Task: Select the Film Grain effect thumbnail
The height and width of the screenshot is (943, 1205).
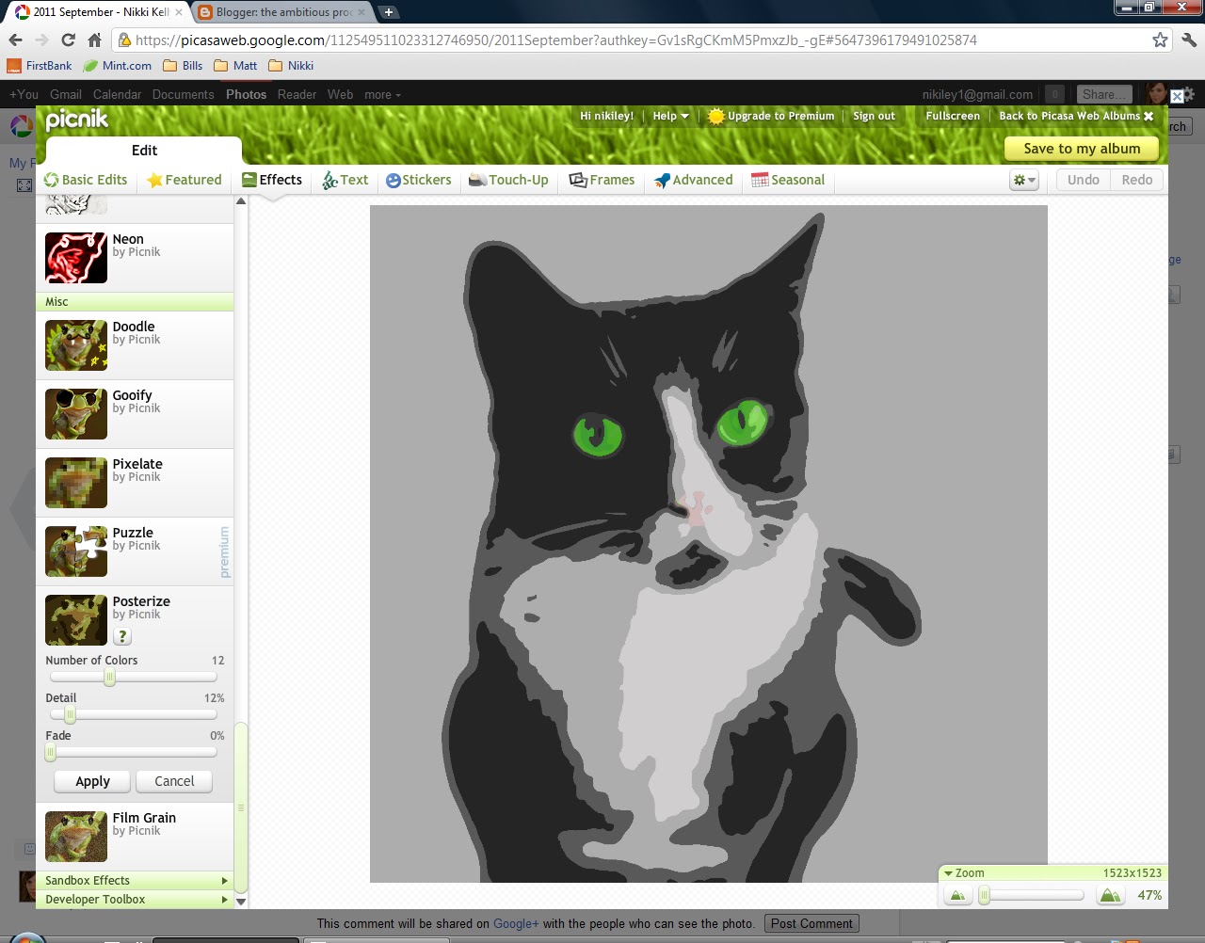Action: coord(76,837)
